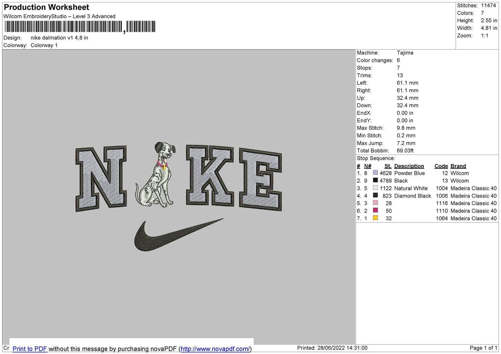Click the Stop Sequence heading

[376, 158]
